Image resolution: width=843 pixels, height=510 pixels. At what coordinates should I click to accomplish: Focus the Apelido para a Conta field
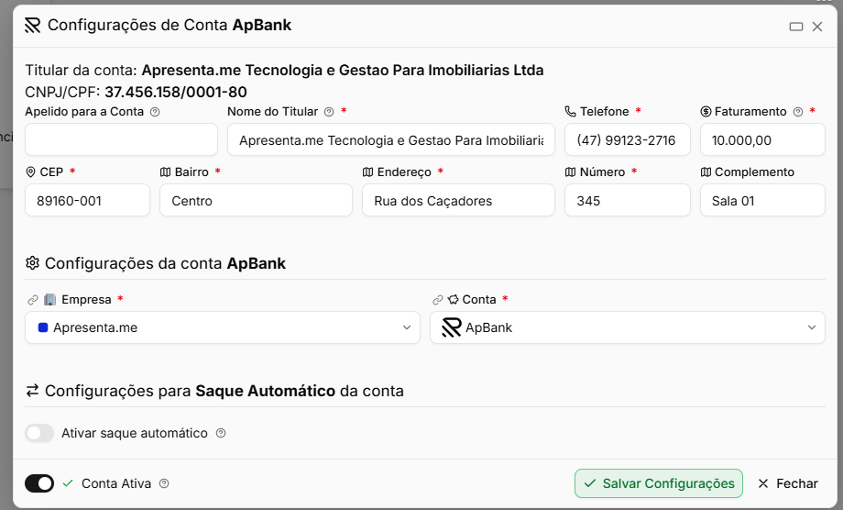tap(122, 139)
